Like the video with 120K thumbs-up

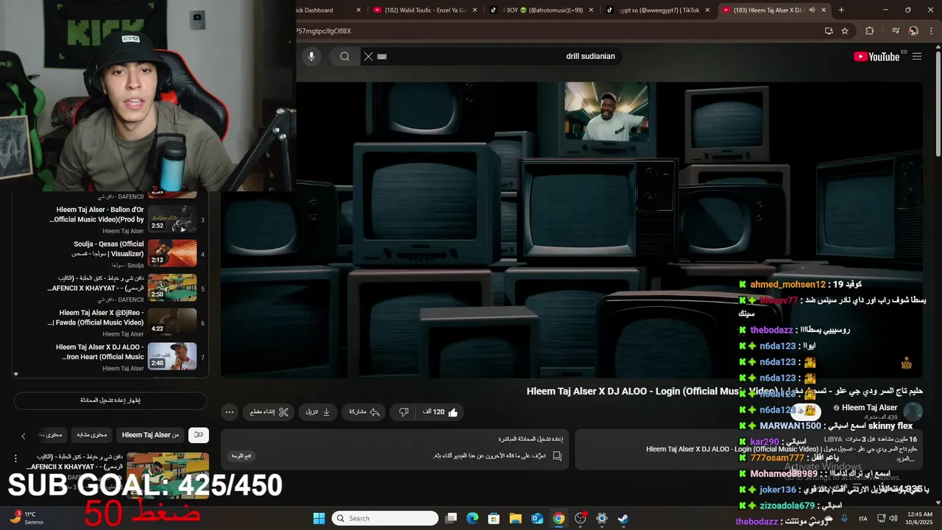point(440,412)
